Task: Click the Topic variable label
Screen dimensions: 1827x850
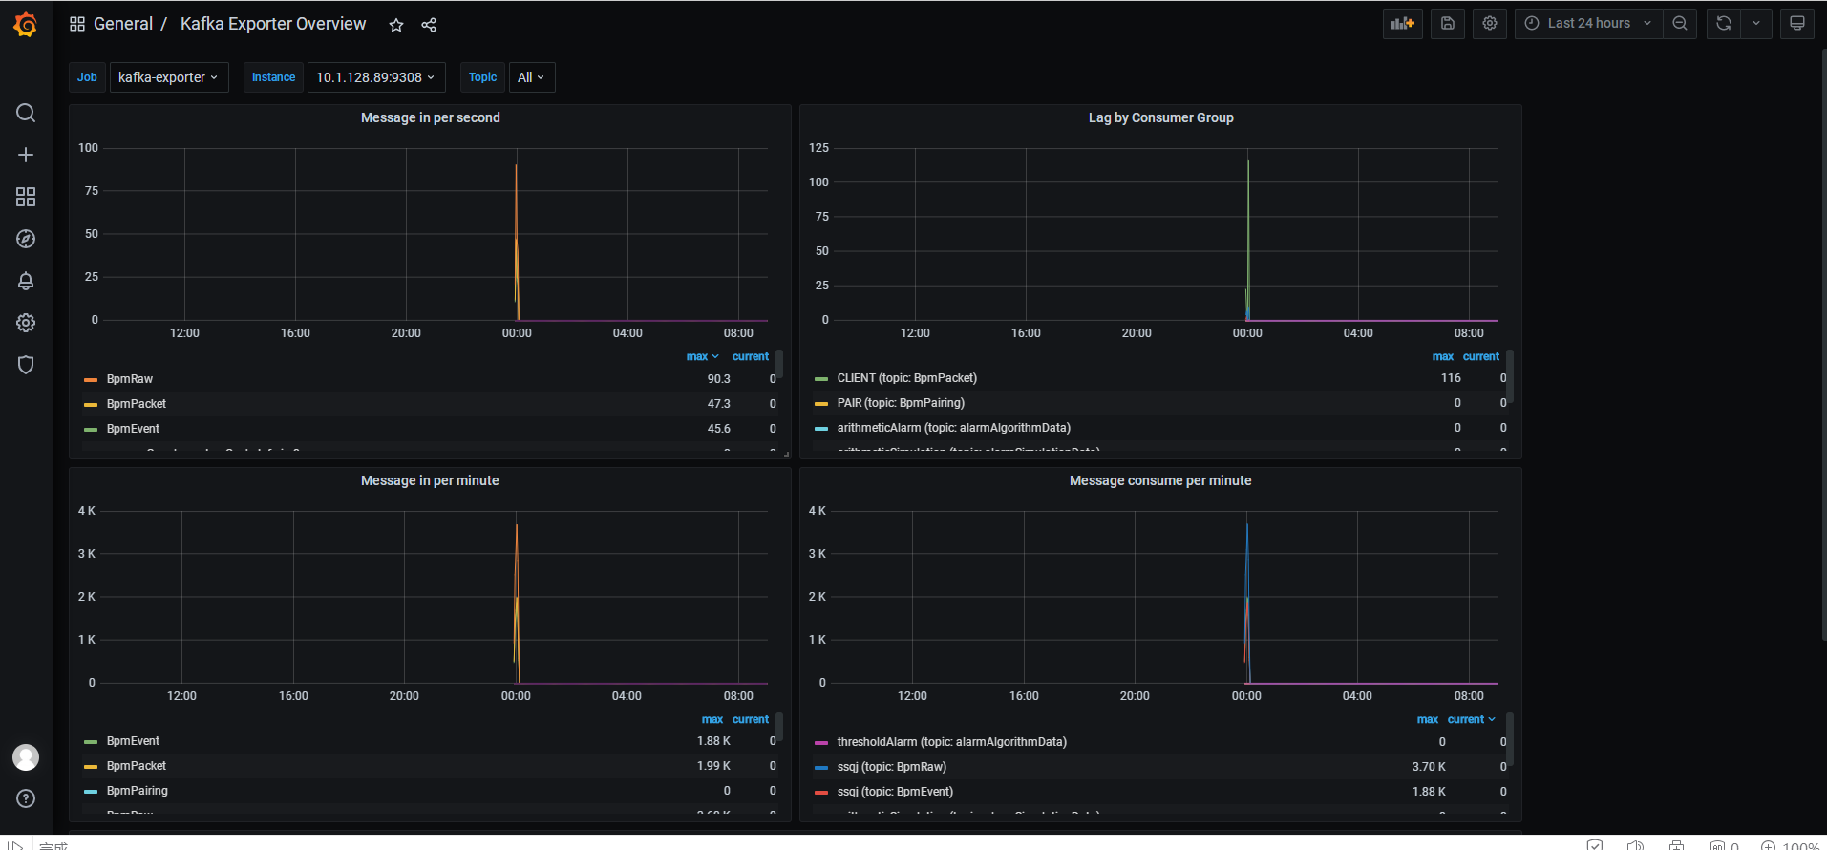Action: [x=482, y=77]
